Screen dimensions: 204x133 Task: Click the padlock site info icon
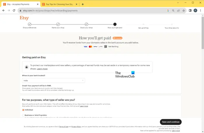[x=20, y=11]
